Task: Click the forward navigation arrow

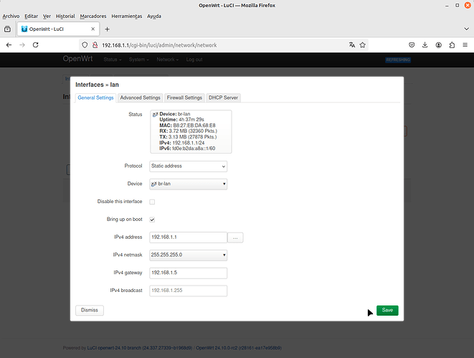Action: [22, 44]
